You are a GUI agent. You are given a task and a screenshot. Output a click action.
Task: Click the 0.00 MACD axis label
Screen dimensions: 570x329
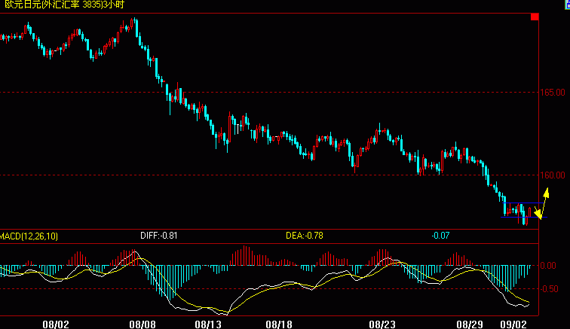[x=548, y=266]
